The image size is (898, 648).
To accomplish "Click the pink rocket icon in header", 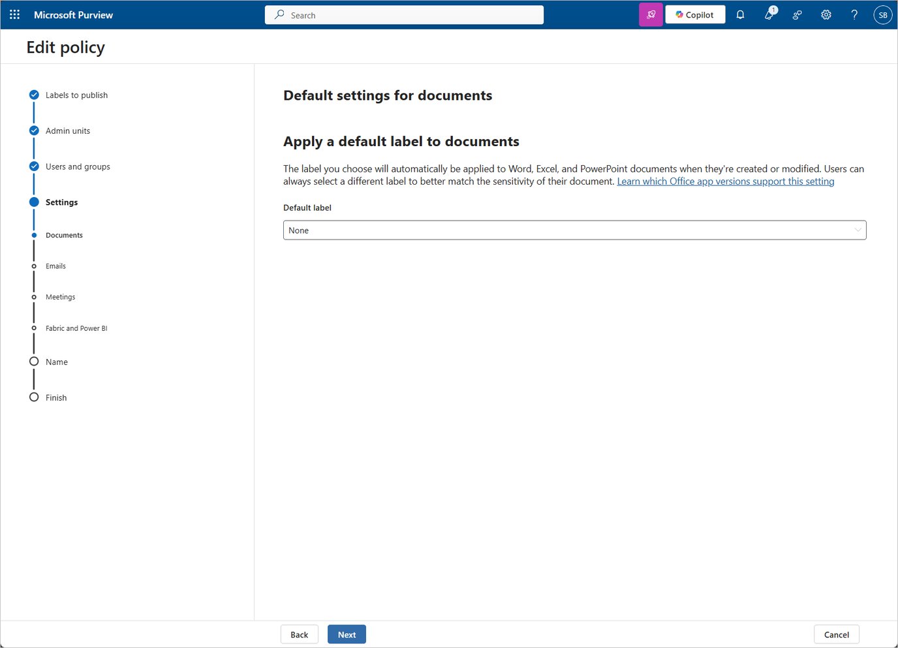I will click(x=651, y=14).
